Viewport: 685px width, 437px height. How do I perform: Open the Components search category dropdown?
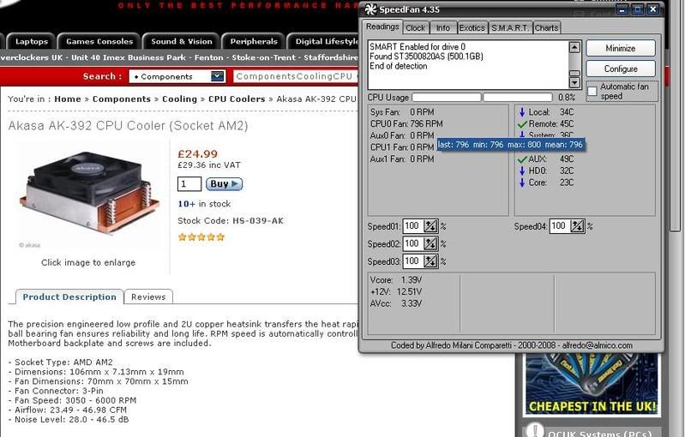coord(218,76)
